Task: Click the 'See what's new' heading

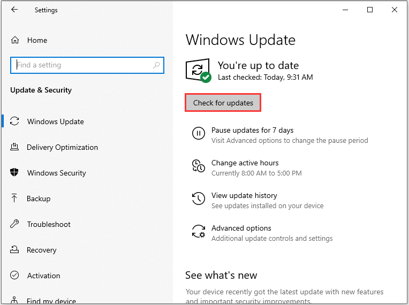Action: point(221,275)
